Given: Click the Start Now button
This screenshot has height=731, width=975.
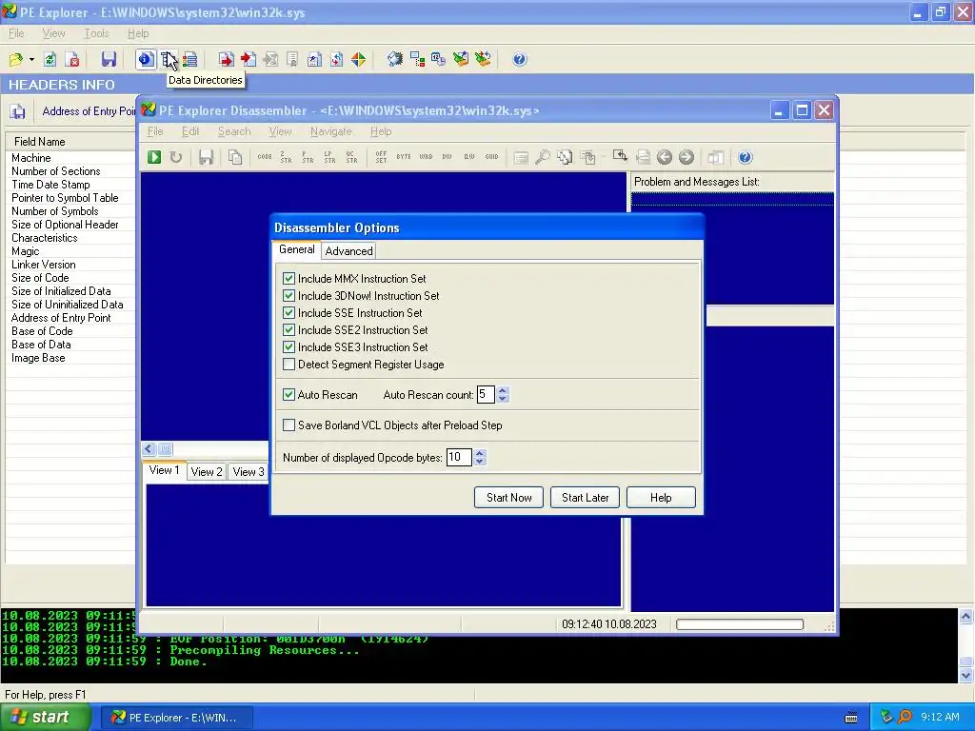Looking at the screenshot, I should coord(508,497).
